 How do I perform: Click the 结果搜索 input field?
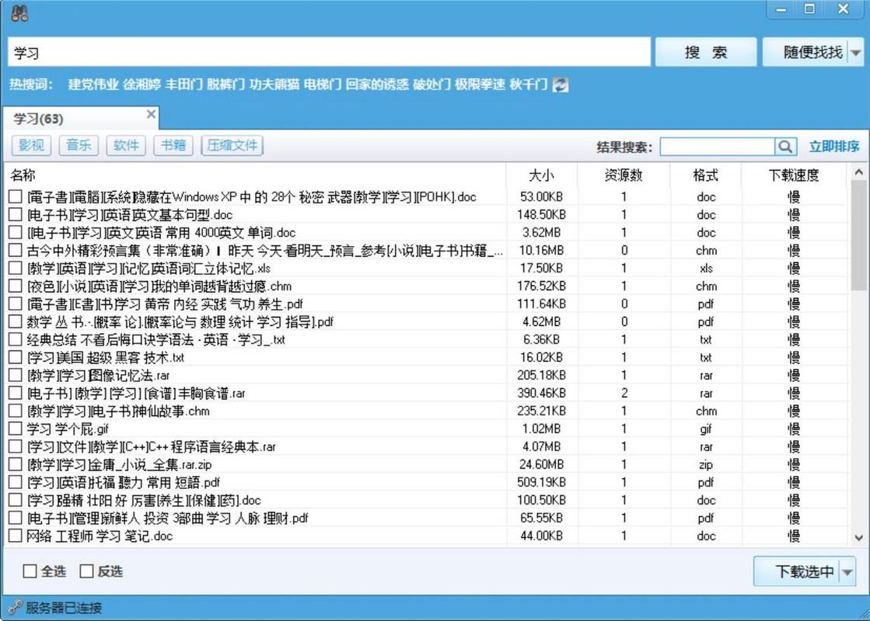coord(717,146)
